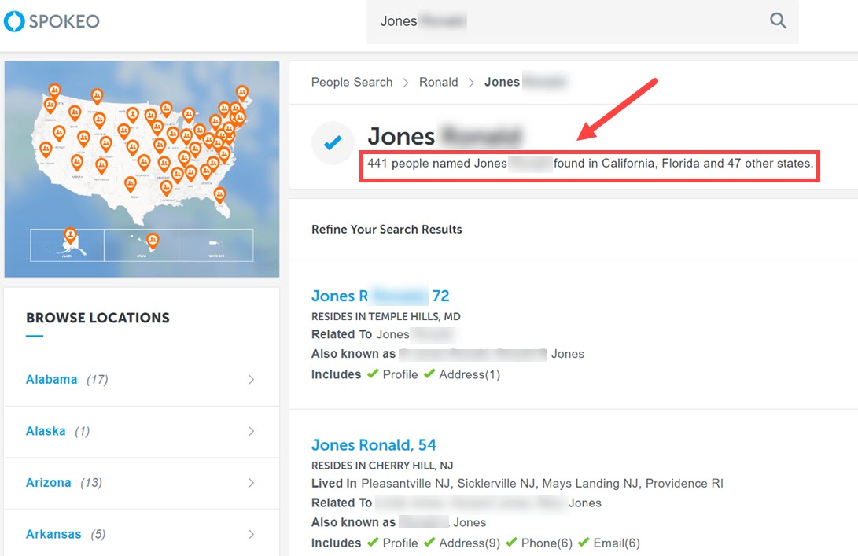Viewport: 858px width, 556px height.
Task: Select the Alaska pin in map inset
Action: coord(70,236)
